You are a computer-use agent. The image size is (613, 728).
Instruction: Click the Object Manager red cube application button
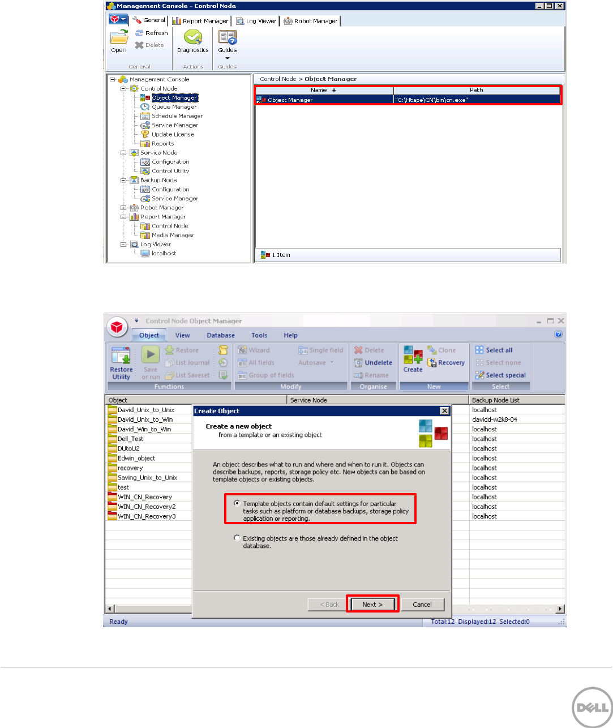pyautogui.click(x=116, y=327)
